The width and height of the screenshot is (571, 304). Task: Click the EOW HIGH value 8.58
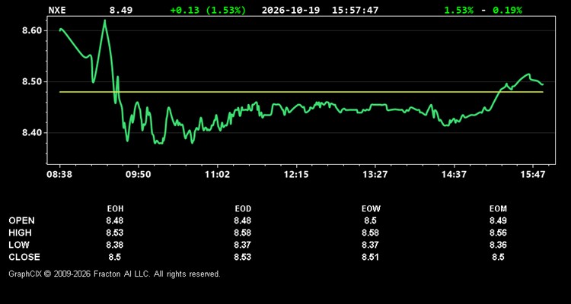click(371, 233)
